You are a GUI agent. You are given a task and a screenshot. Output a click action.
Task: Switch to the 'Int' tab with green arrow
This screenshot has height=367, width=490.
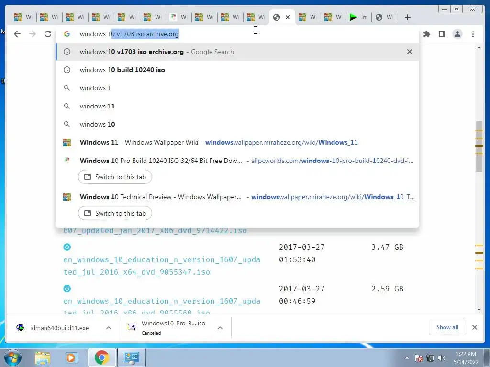[358, 17]
